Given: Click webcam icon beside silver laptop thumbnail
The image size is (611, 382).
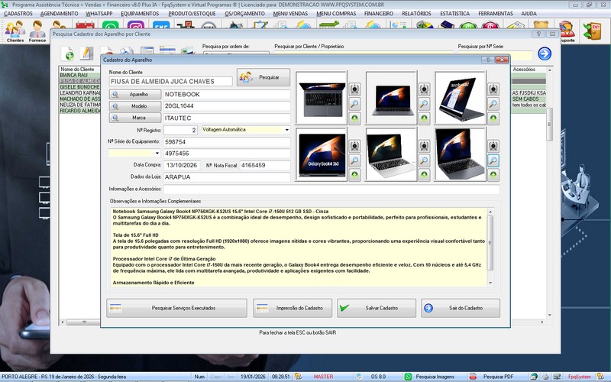Looking at the screenshot, I should (424, 146).
